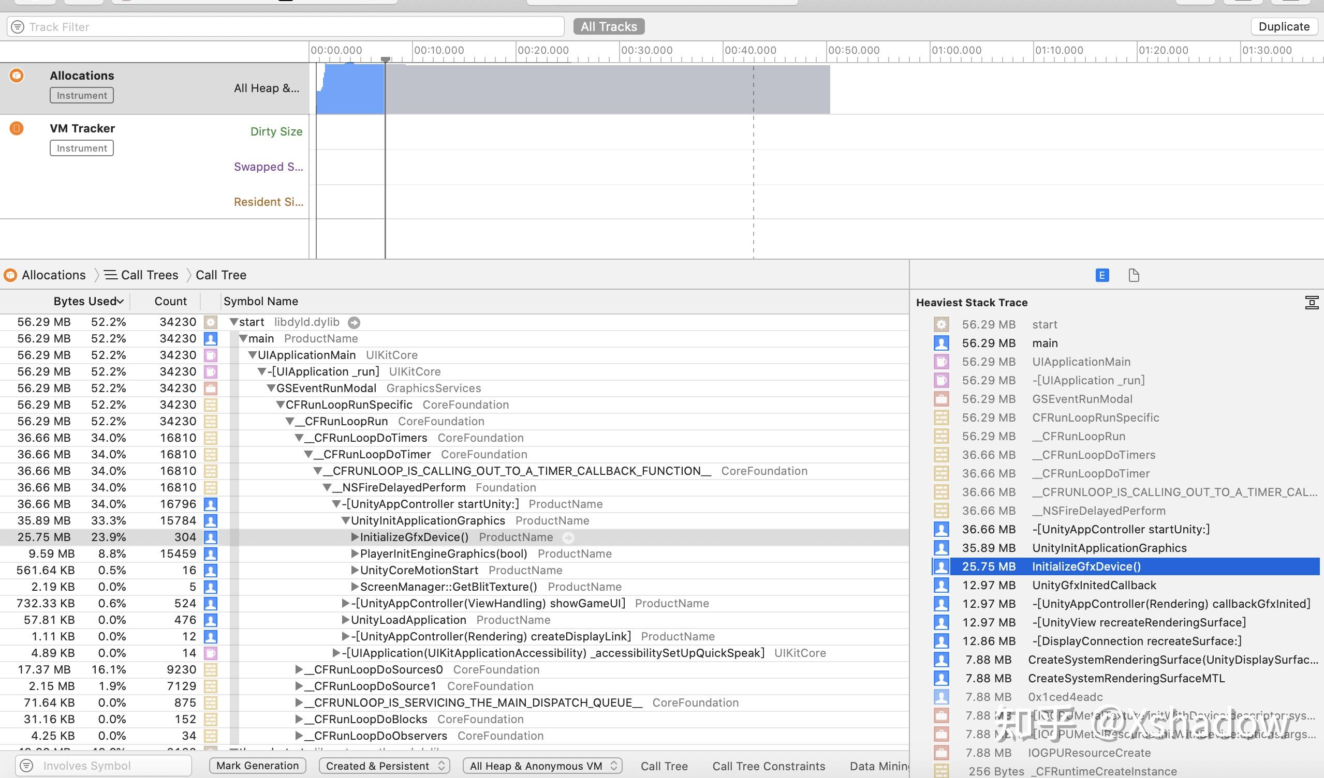
Task: Select the Allocations instrument icon
Action: pos(16,76)
